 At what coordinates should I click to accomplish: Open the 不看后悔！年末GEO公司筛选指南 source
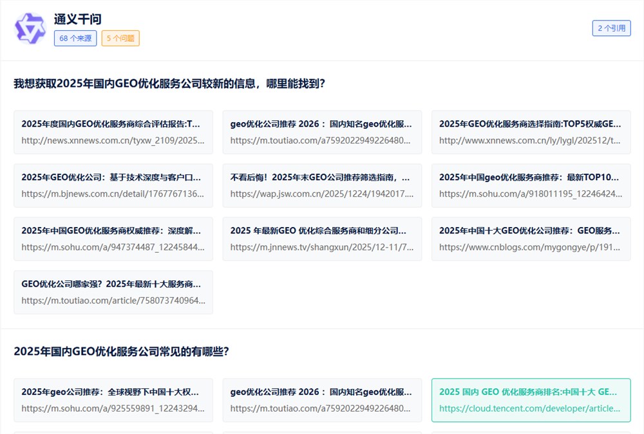coord(322,185)
